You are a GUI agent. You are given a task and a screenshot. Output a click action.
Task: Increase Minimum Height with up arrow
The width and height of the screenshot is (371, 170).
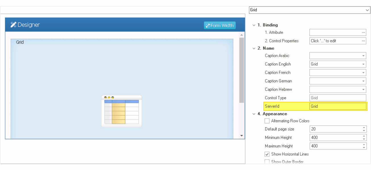[364, 136]
